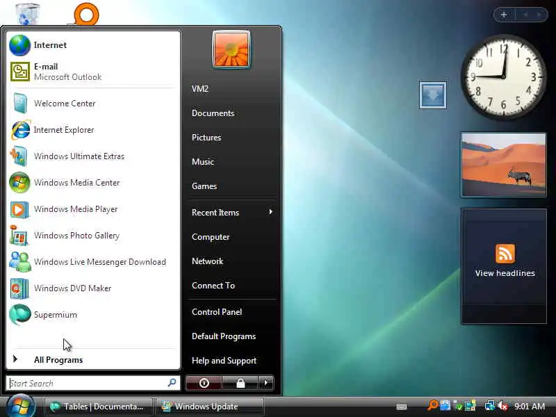Click the search magnifier icon in Start Search
This screenshot has width=556, height=417.
click(172, 383)
